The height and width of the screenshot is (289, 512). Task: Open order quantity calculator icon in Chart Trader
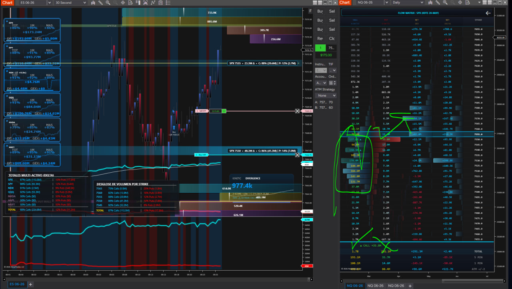(331, 83)
